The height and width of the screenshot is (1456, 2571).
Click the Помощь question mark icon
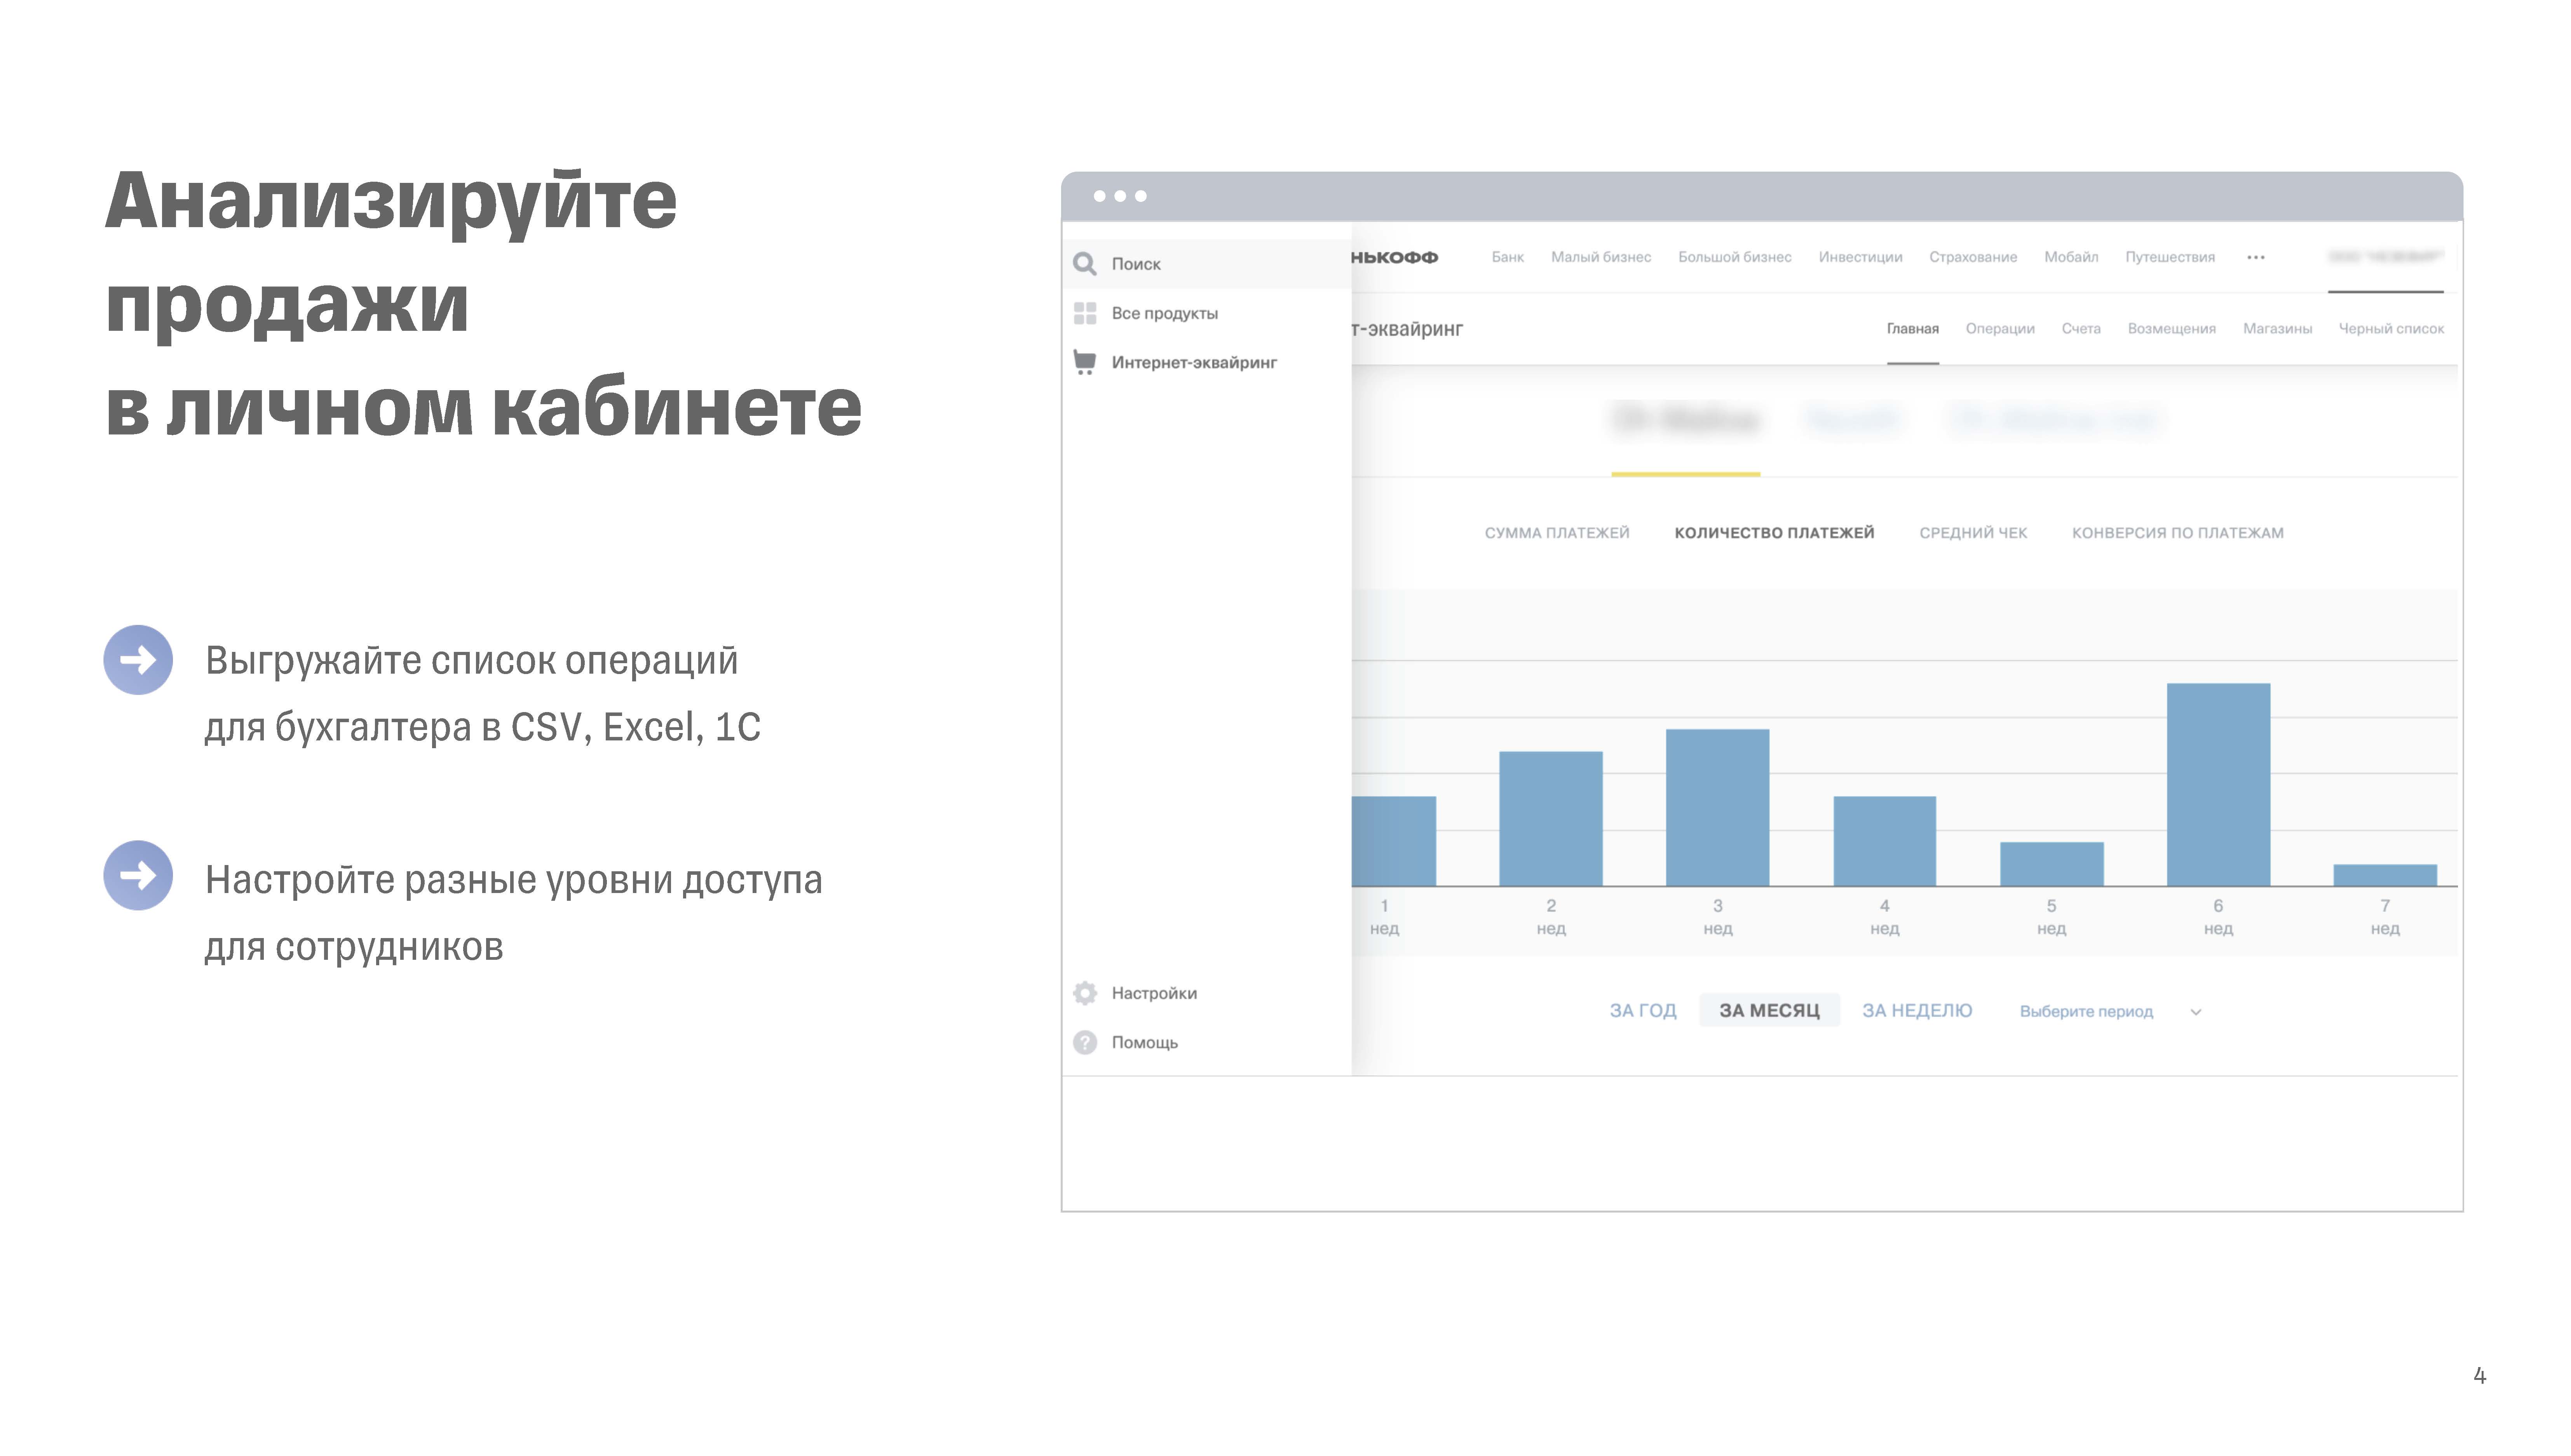point(1084,1042)
